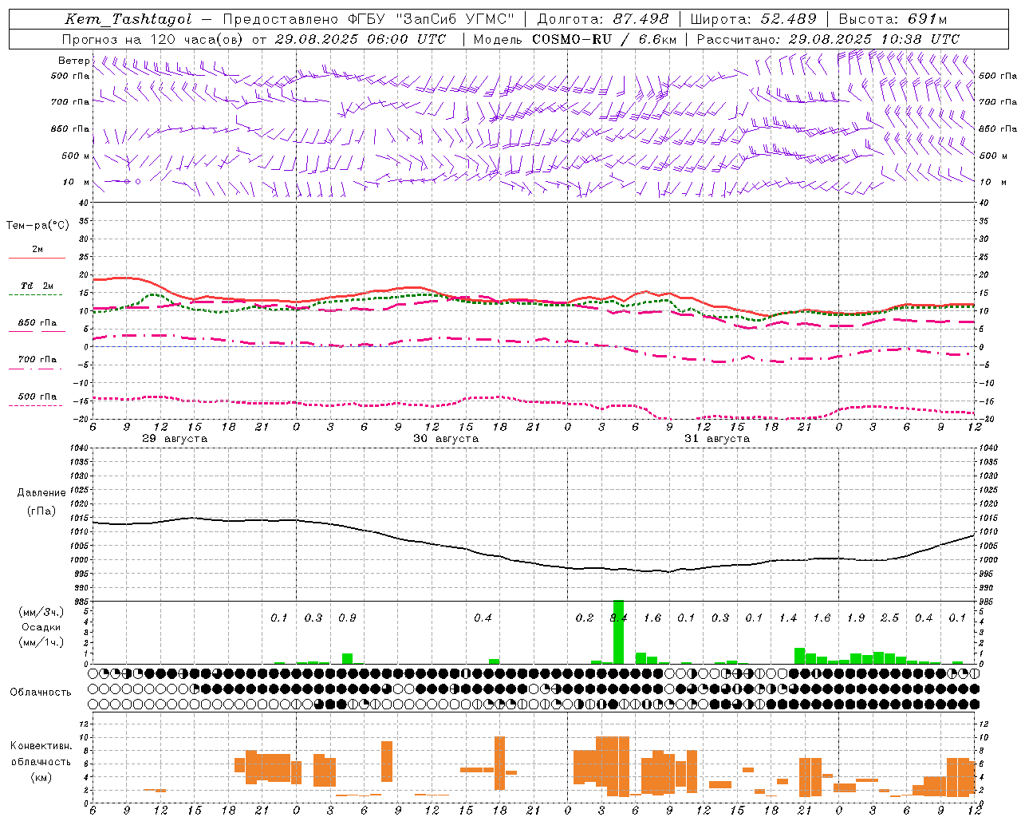The width and height of the screenshot is (1021, 817).
Task: Click the 3-hour precipitation value 1.9
Action: [856, 618]
